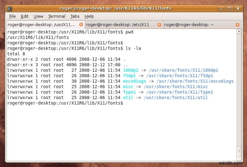
Task: Click the target path /usr/share/fonts/X11/100dpi
Action: coord(184,70)
